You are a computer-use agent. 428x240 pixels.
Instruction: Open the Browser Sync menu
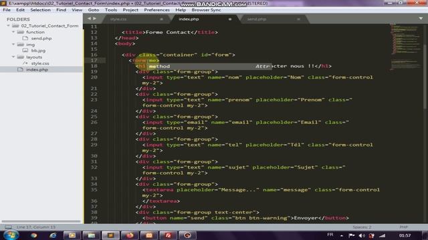(207, 10)
